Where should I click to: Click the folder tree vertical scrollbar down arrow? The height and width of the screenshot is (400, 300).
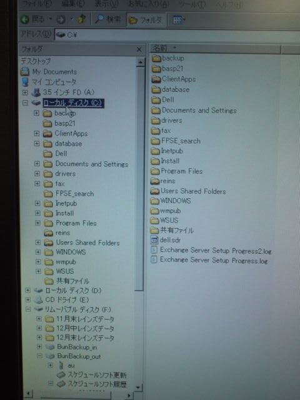click(139, 387)
